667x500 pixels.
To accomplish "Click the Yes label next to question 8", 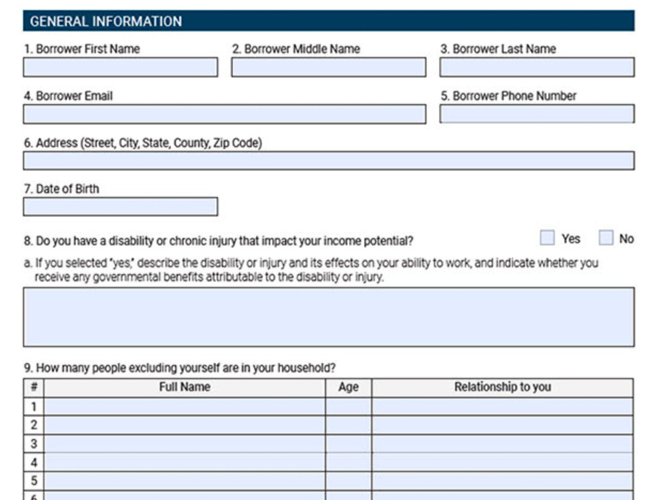I will (571, 239).
